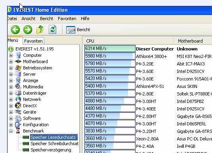Open the Bericht menu
This screenshot has width=212, height=153.
pyautogui.click(x=47, y=19)
